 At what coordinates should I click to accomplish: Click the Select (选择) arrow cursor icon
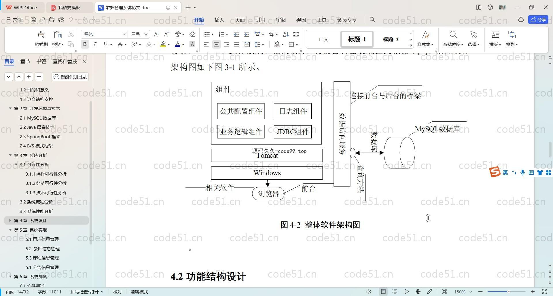pyautogui.click(x=474, y=35)
